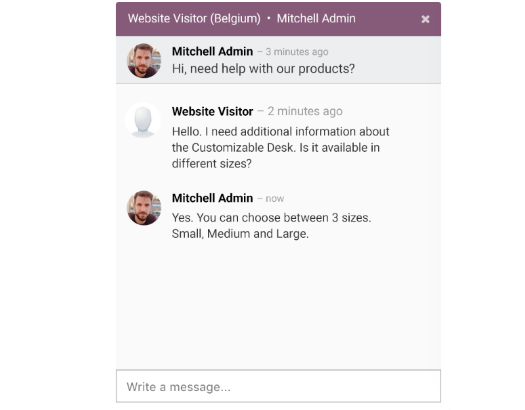Click Website Visitor name above second message
The image size is (525, 410).
point(212,112)
